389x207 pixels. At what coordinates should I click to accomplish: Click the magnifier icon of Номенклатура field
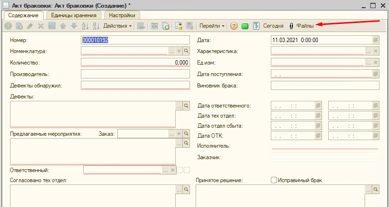click(186, 51)
